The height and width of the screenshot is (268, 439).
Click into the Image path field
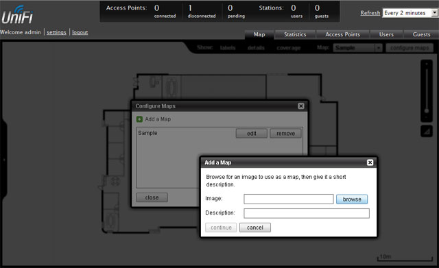[x=289, y=199]
